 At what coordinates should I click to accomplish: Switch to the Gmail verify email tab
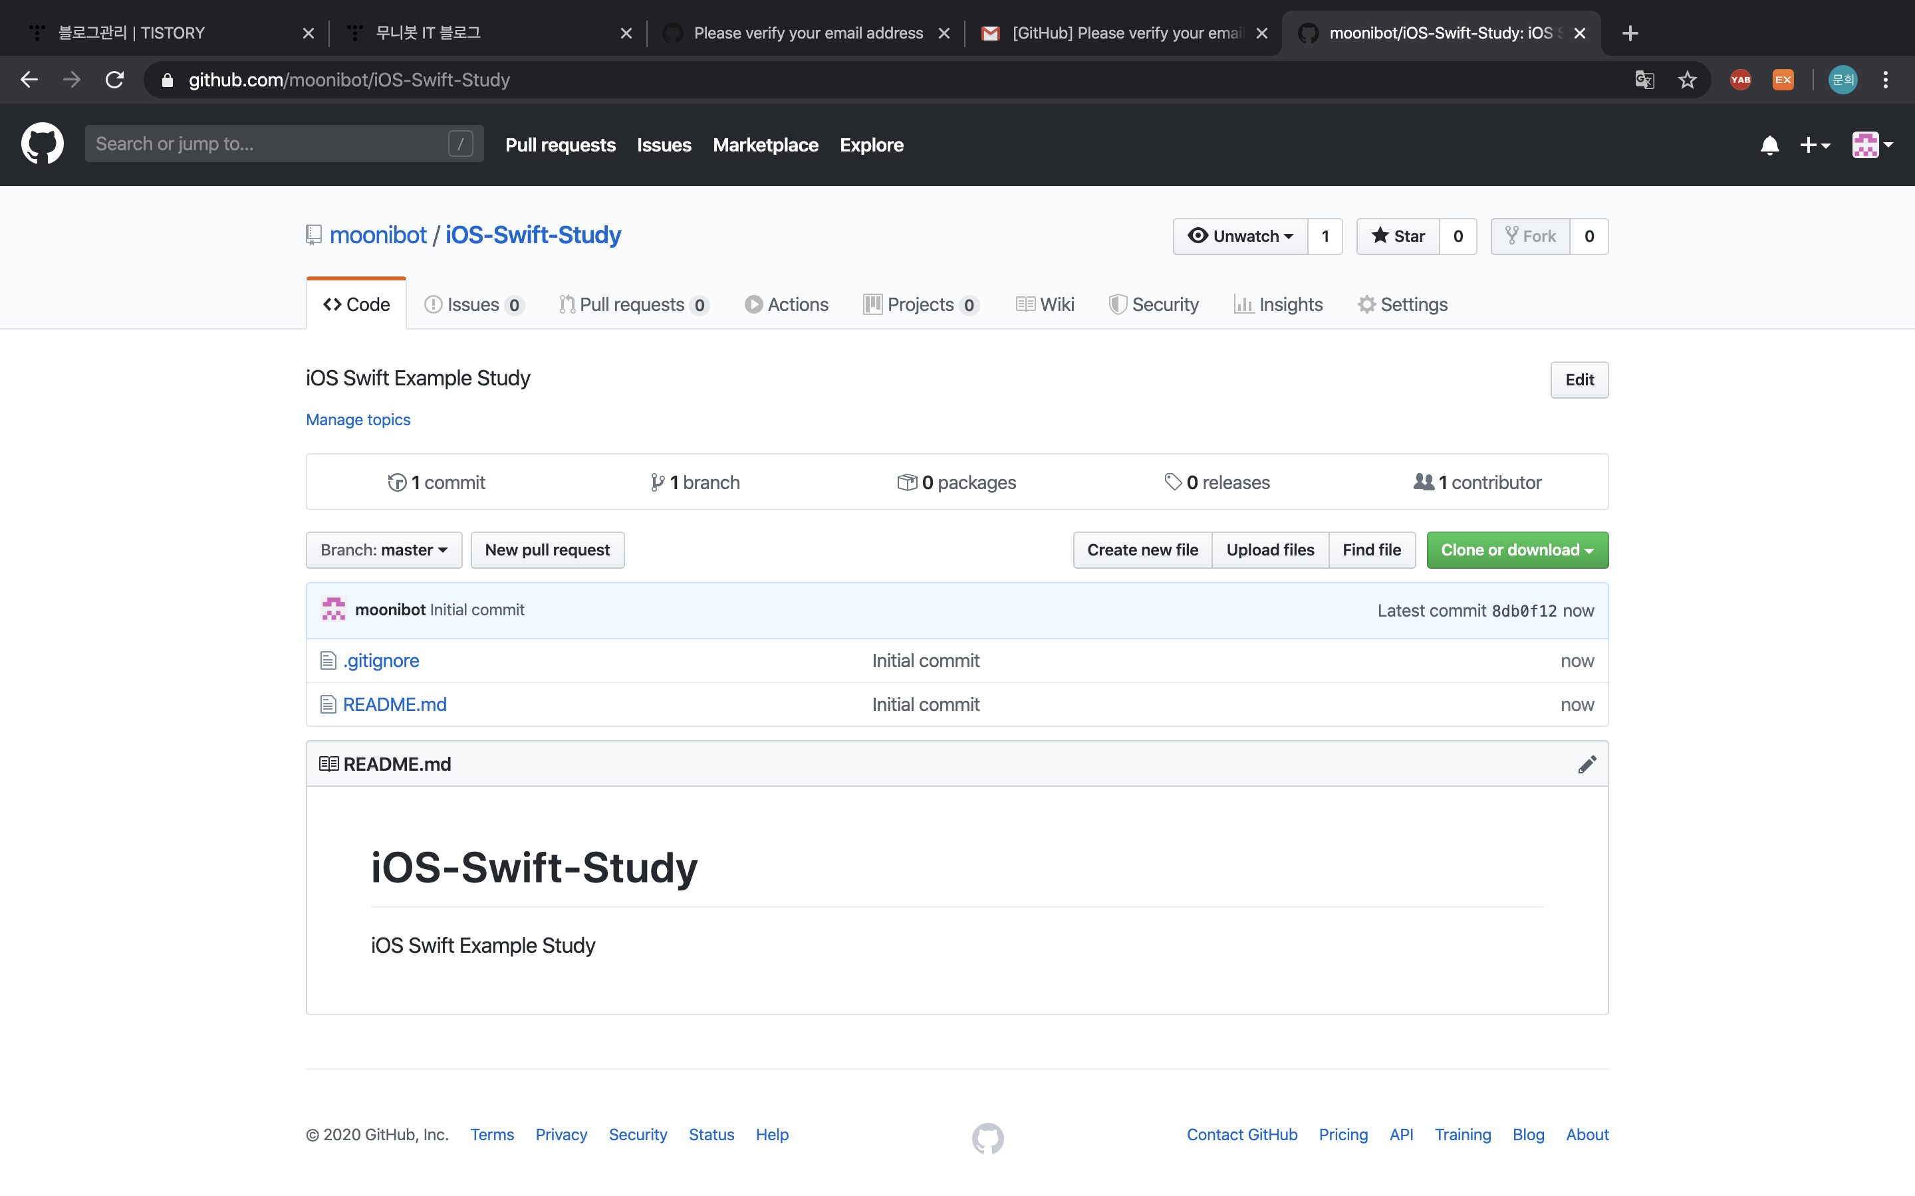[1123, 33]
